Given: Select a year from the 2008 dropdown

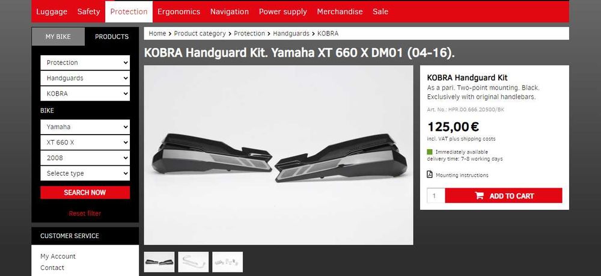Looking at the screenshot, I should [85, 158].
